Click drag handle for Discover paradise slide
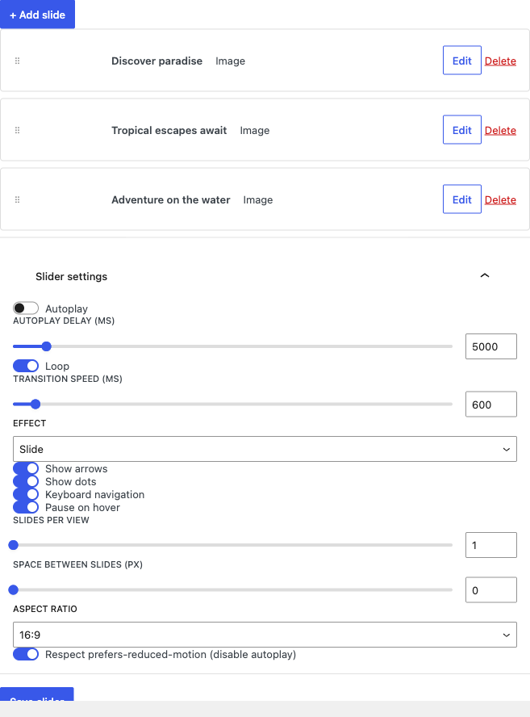The width and height of the screenshot is (530, 717). pos(18,61)
